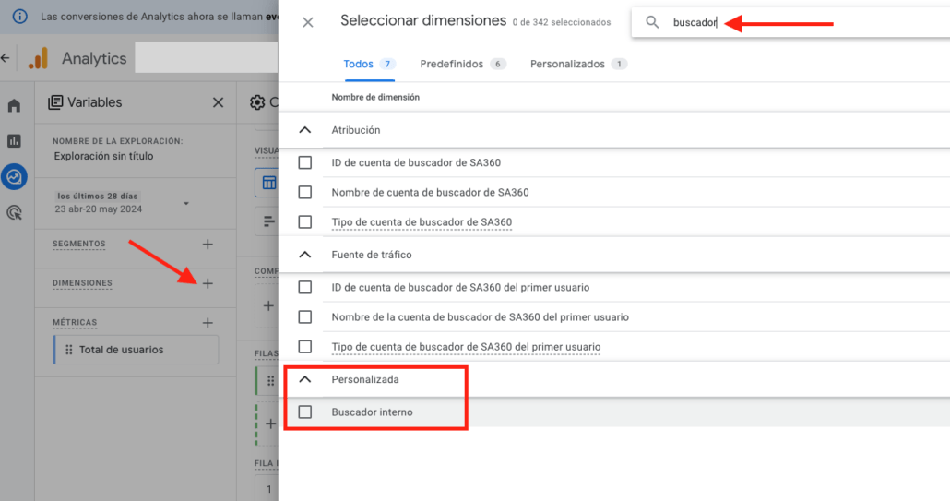Check Tipo de cuenta de buscador de SA360
This screenshot has width=950, height=501.
[x=304, y=221]
